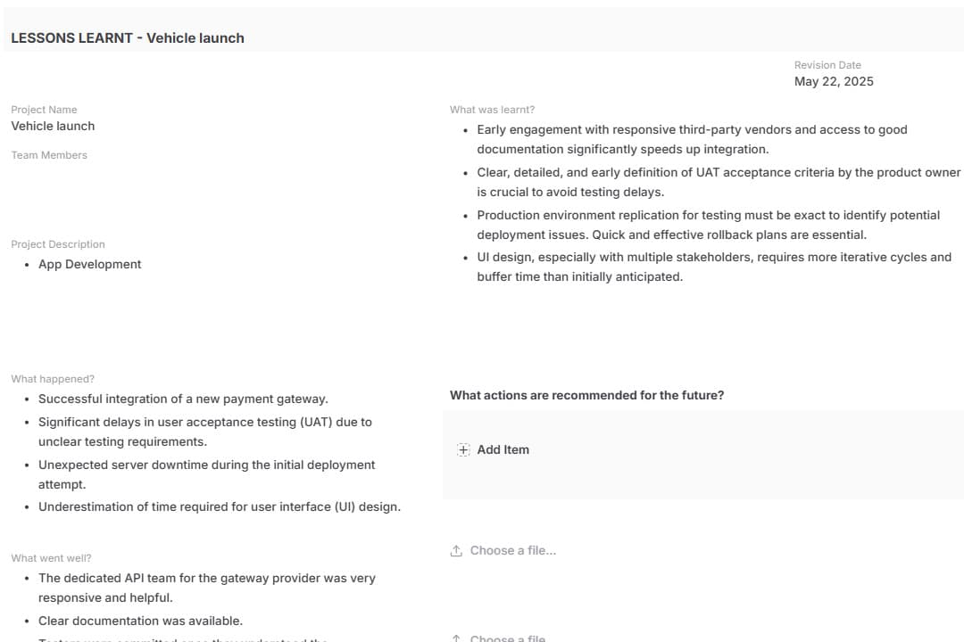The height and width of the screenshot is (642, 964).
Task: Click the upload arrow icon for the first file chooser
Action: click(x=456, y=551)
